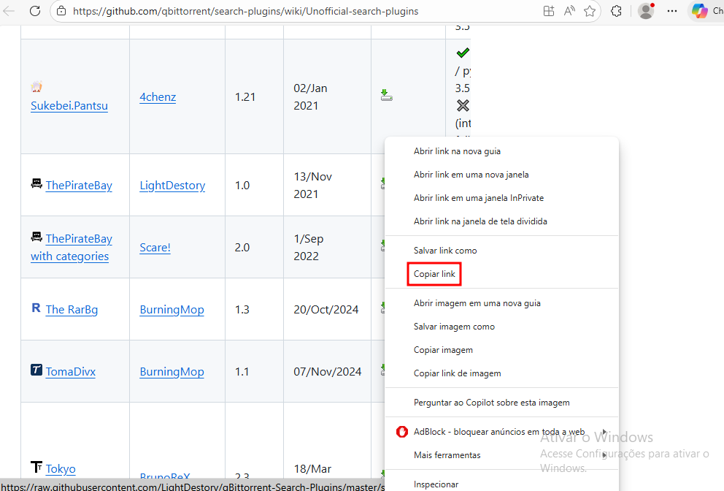Refresh the current page

[36, 11]
